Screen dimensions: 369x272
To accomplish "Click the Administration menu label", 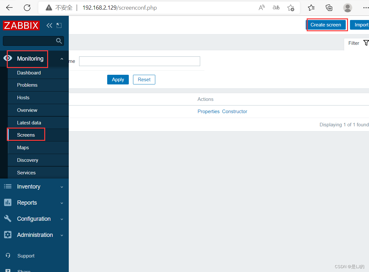I will [x=35, y=235].
